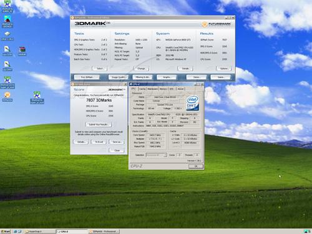Click the first quick launch icon beside Start
This screenshot has width=312, height=234.
click(16, 232)
